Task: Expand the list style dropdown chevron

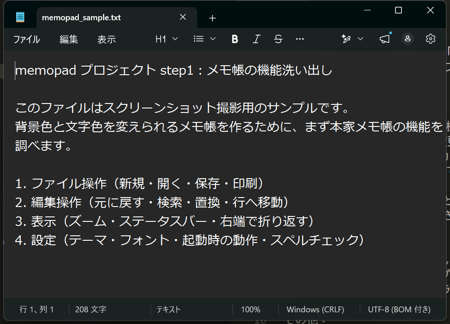Action: tap(213, 39)
